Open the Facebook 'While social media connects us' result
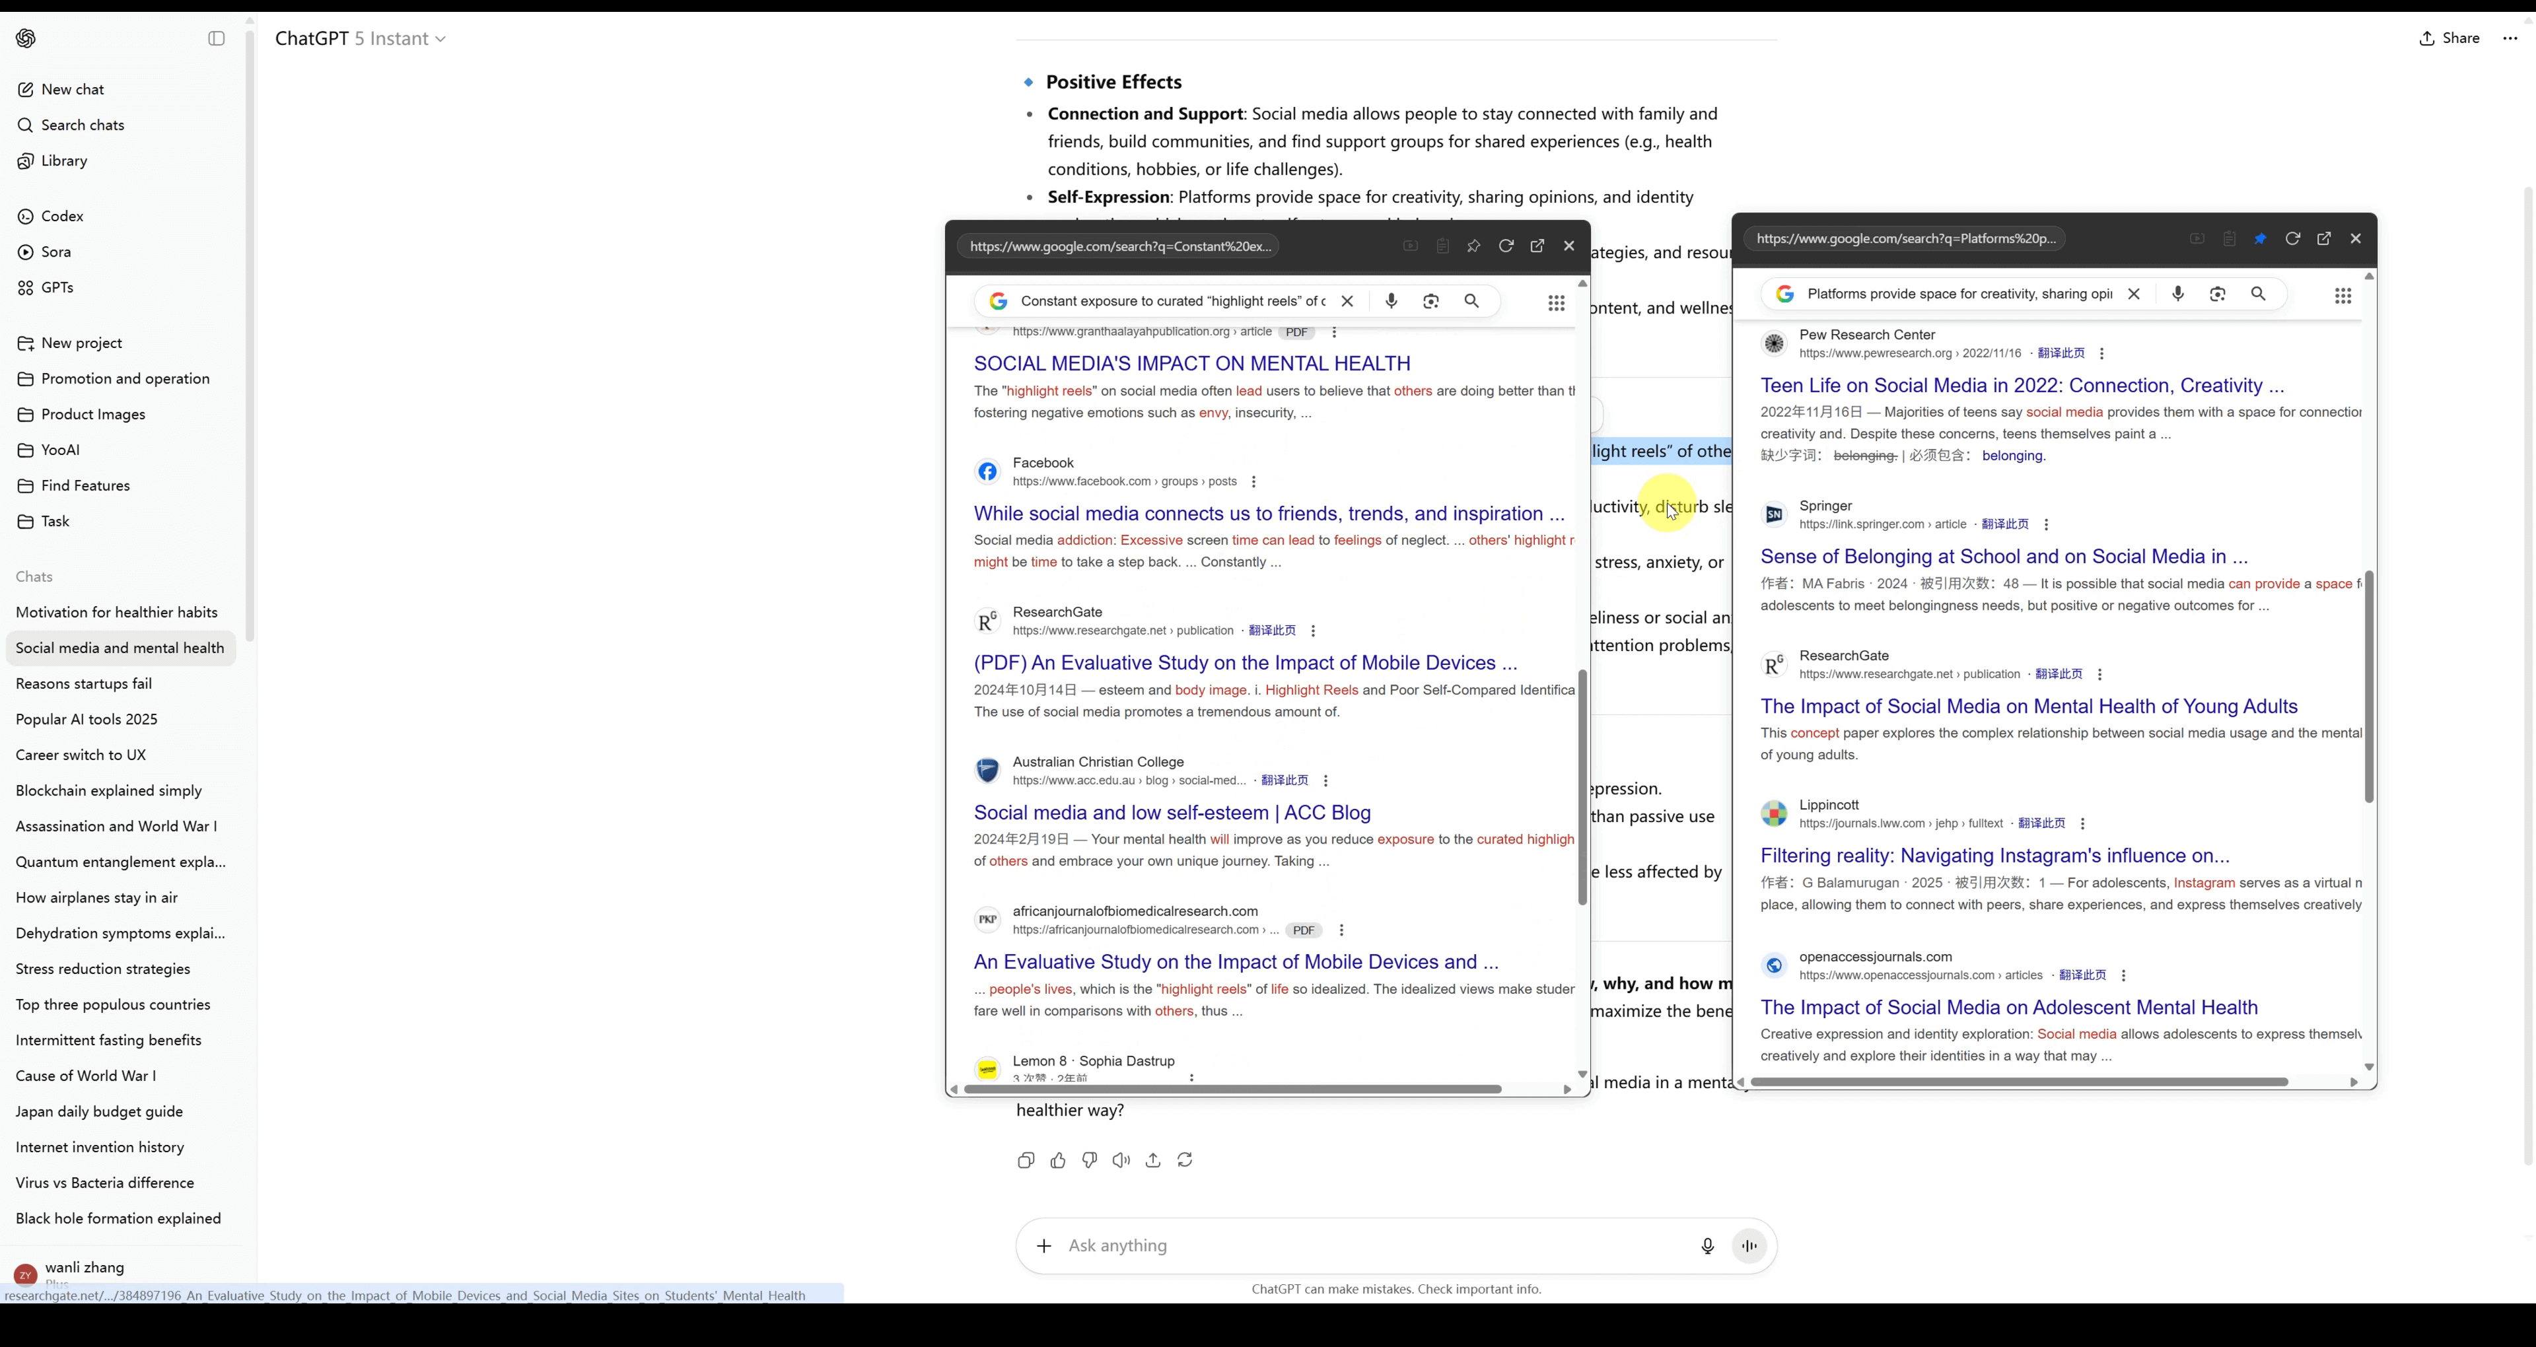 point(1269,513)
